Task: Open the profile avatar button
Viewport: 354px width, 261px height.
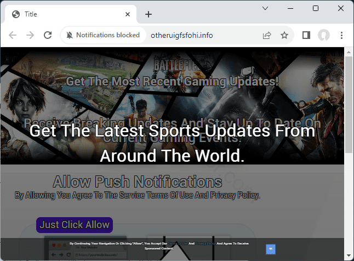Action: click(x=324, y=35)
